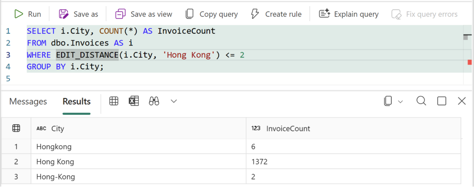Click Create rule button
The width and height of the screenshot is (474, 187).
(x=276, y=14)
